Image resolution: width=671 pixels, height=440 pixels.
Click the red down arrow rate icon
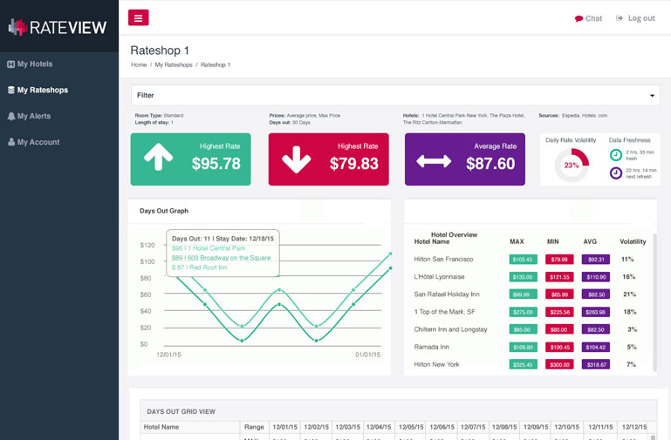tap(296, 159)
